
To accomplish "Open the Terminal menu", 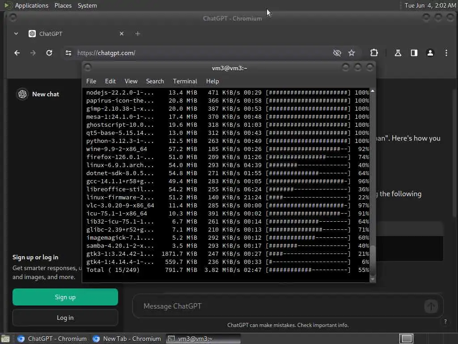I will click(185, 82).
